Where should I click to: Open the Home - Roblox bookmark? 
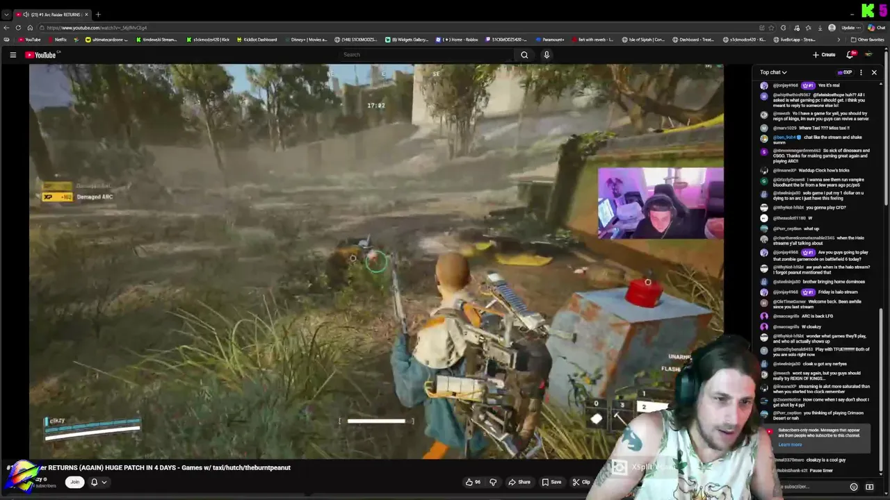point(457,40)
